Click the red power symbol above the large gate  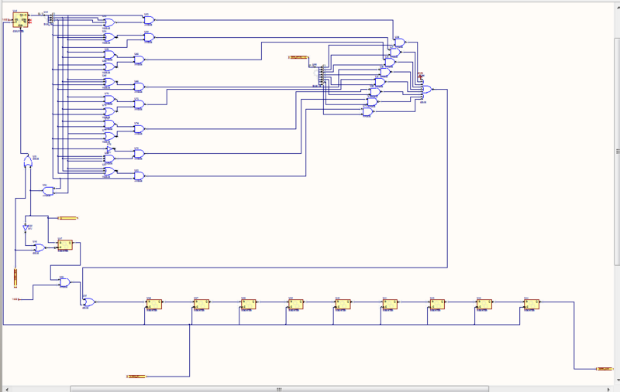click(x=421, y=77)
